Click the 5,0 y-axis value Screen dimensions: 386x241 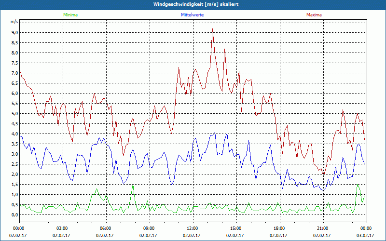click(x=14, y=114)
